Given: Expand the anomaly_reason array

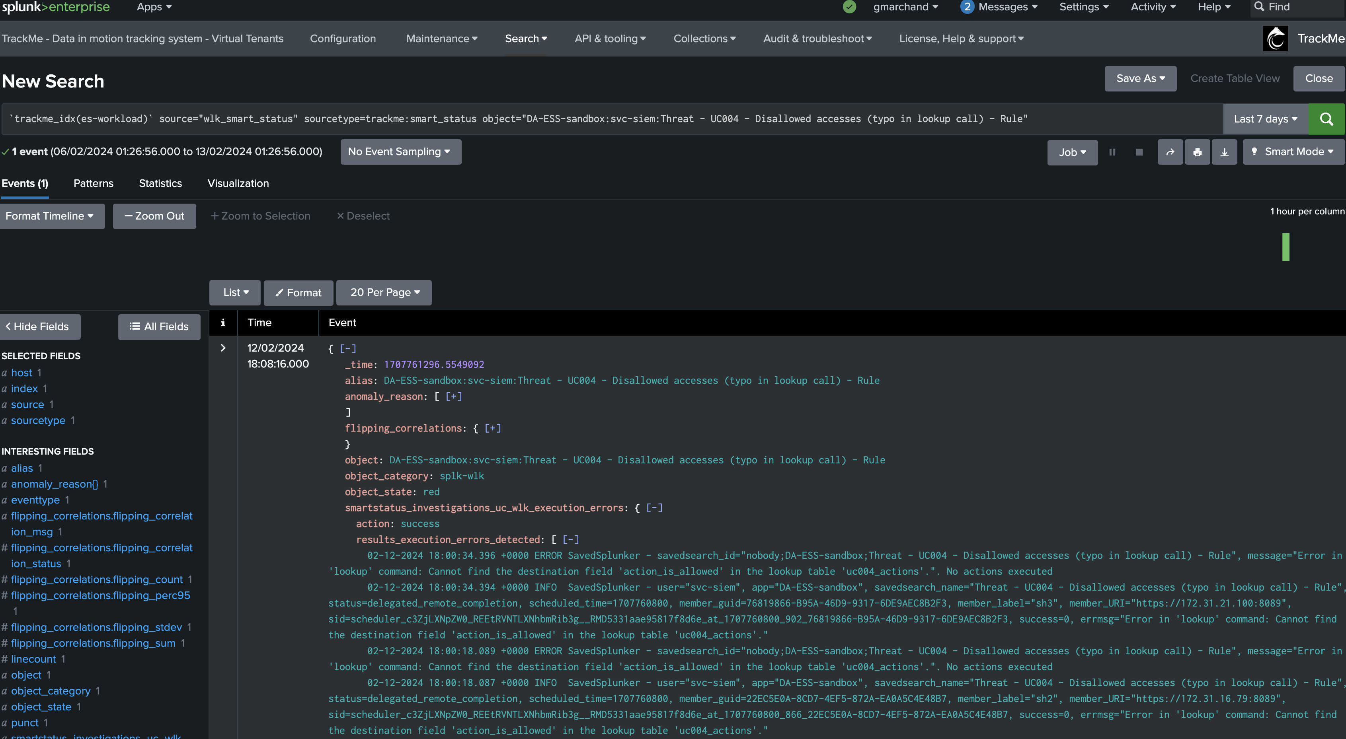Looking at the screenshot, I should click(454, 397).
